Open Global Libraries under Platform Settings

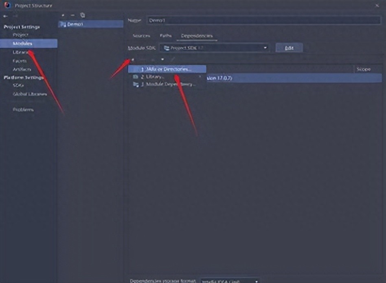[x=30, y=94]
